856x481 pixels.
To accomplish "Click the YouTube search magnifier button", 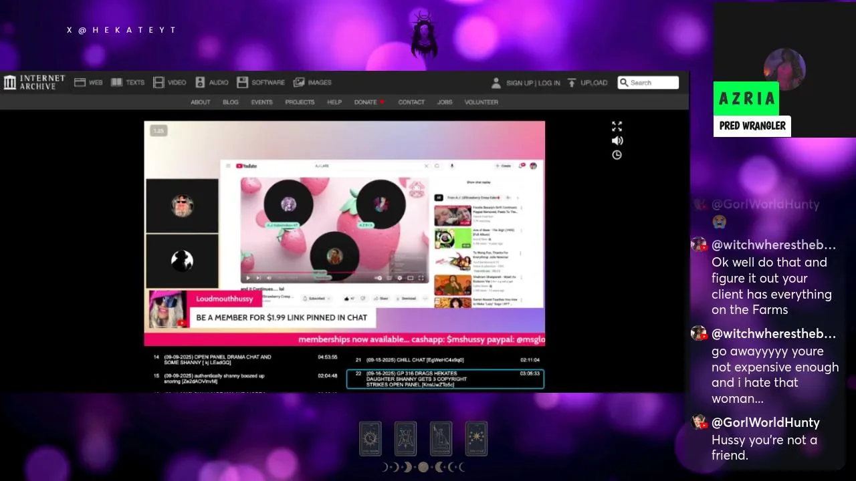I will (x=437, y=166).
